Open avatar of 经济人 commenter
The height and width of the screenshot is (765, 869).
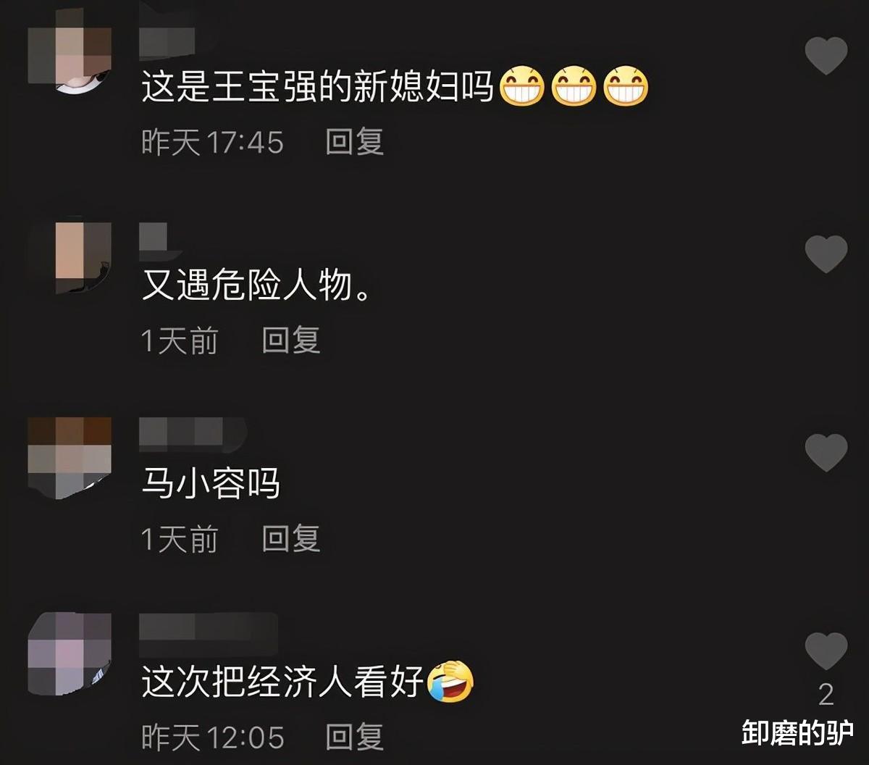point(70,655)
